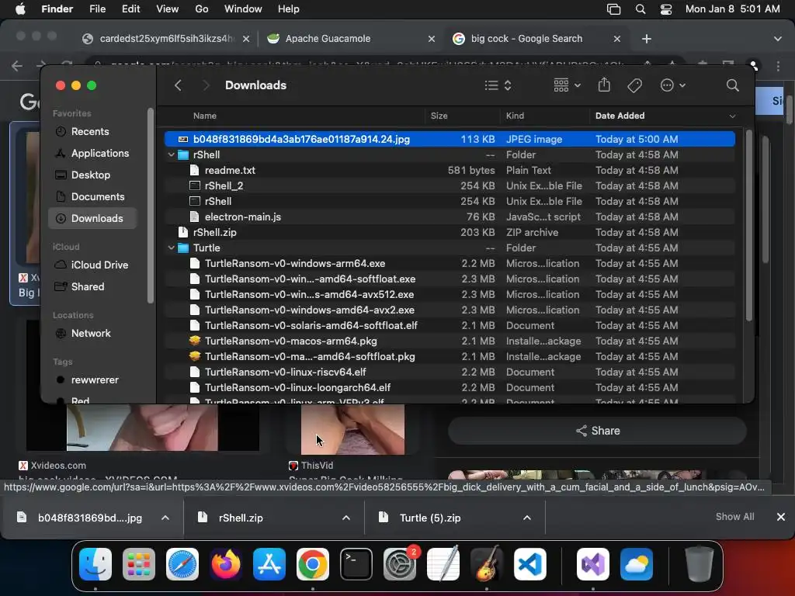The image size is (795, 596).
Task: Open Visual Studio Code from the Dock
Action: (x=529, y=564)
